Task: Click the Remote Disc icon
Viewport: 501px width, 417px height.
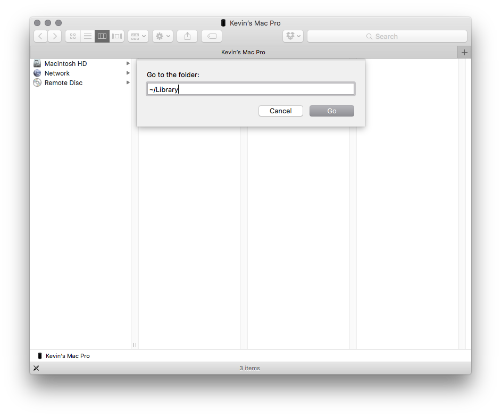Action: pos(37,83)
